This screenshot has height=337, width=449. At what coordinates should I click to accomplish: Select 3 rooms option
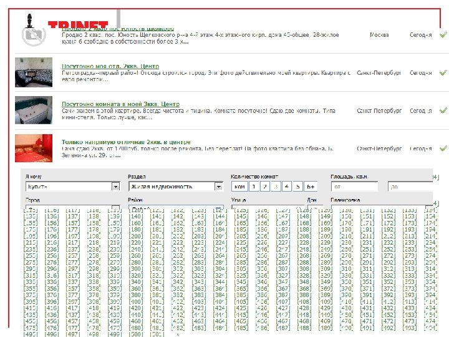(276, 187)
